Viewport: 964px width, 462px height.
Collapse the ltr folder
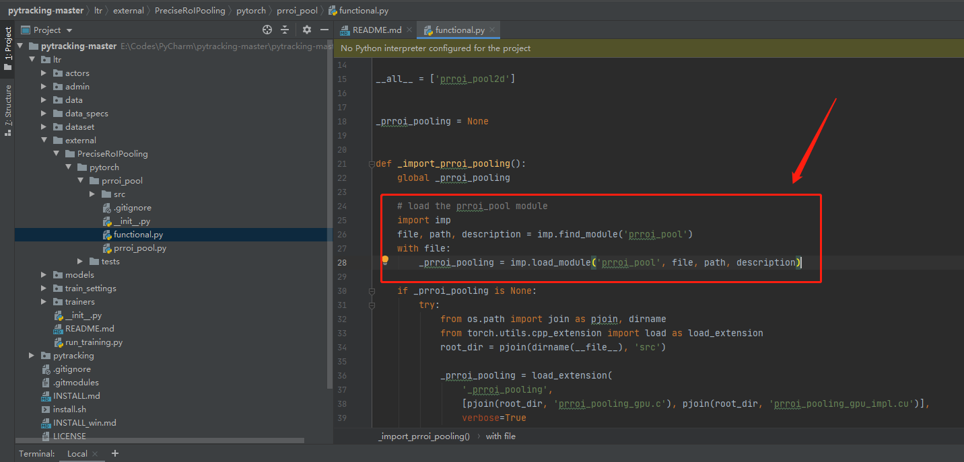coord(32,59)
